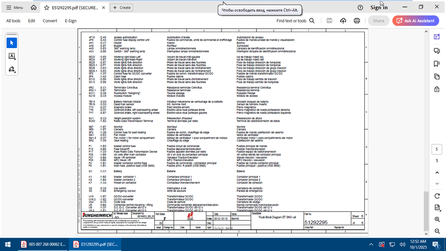Open Ask AI Assistant
The image size is (446, 251).
tap(416, 21)
